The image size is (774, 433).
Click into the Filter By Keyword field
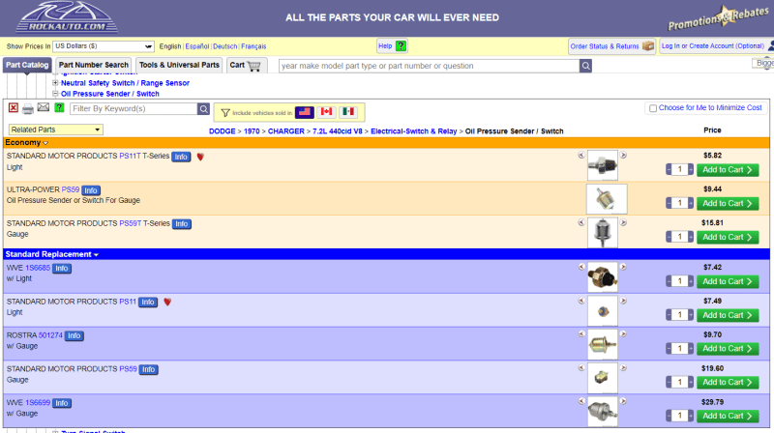pos(134,108)
